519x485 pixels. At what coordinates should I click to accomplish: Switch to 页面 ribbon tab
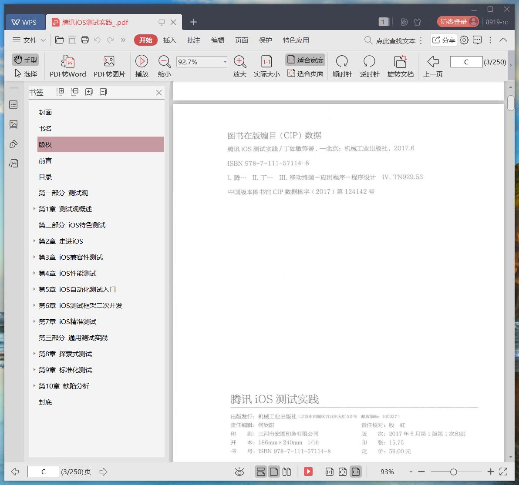click(242, 40)
